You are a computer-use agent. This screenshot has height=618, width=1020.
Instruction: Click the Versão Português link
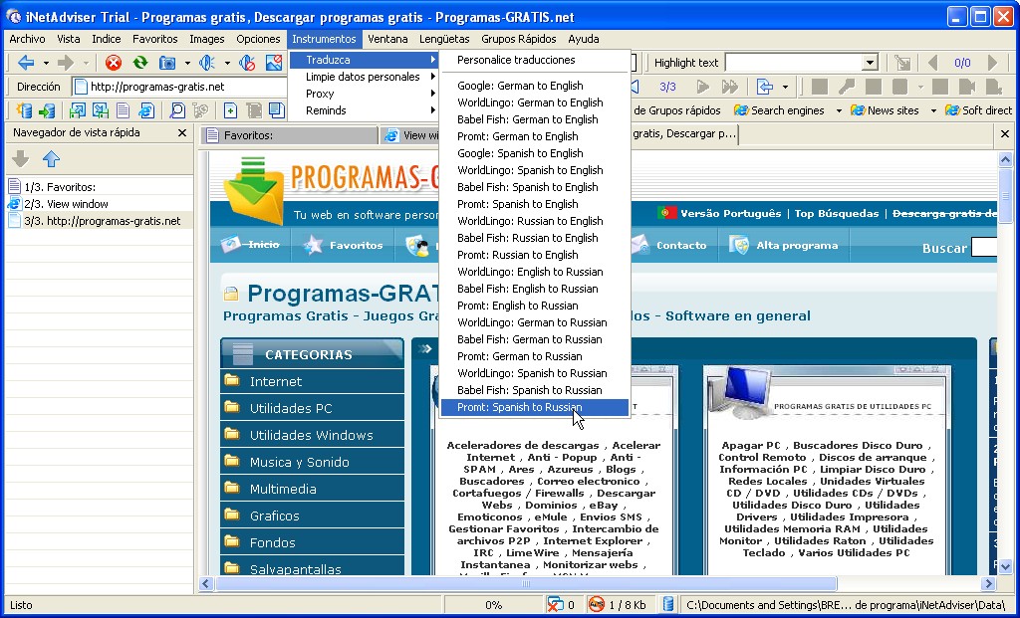730,214
